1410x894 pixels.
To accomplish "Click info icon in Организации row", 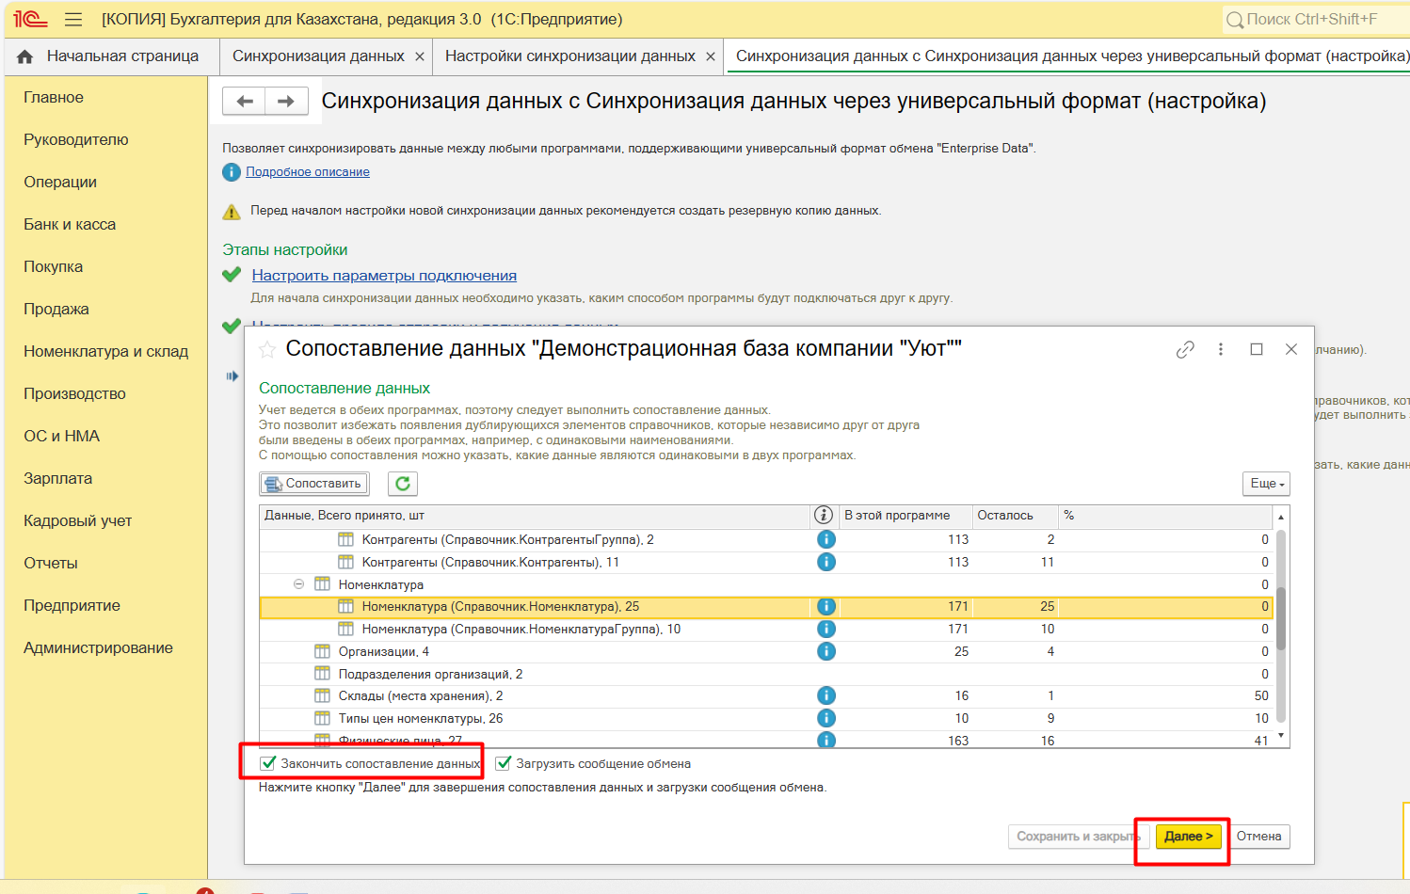I will point(825,651).
